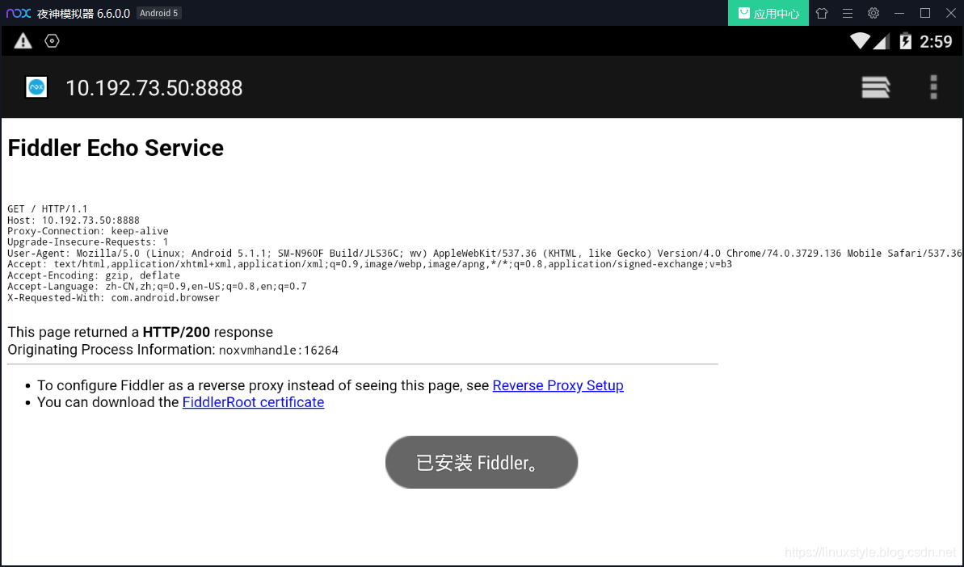
Task: Maximize the Nox emulator window
Action: (x=924, y=13)
